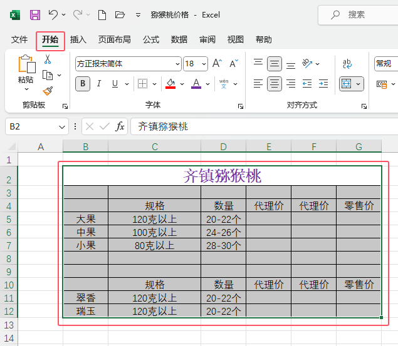Apply purple font color

point(196,84)
